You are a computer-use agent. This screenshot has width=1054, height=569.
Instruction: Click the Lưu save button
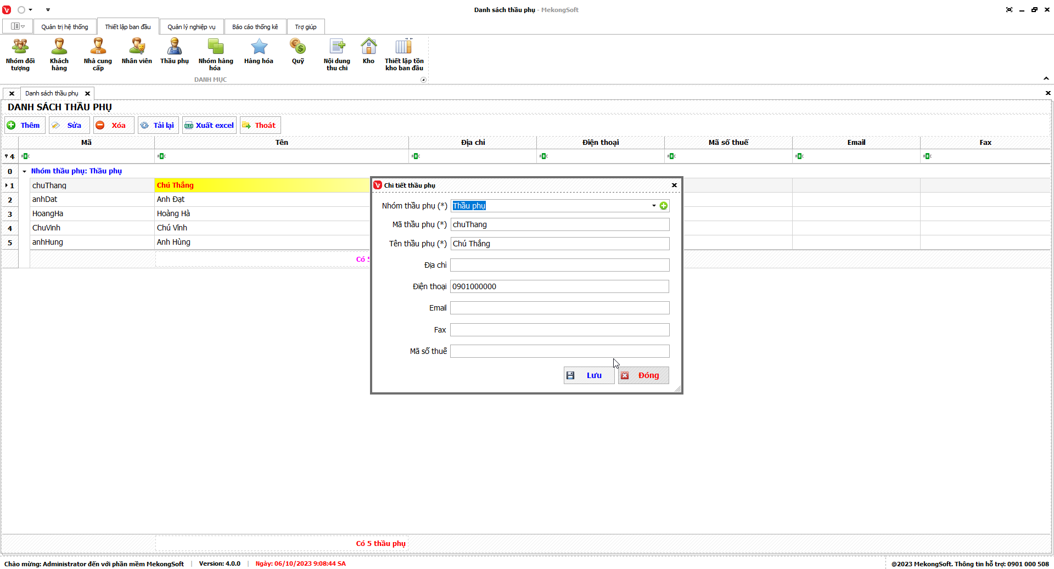tap(588, 375)
